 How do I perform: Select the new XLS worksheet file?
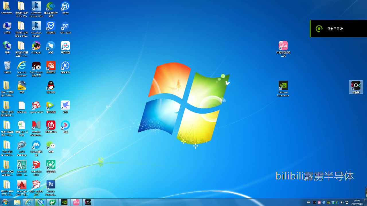click(x=22, y=128)
